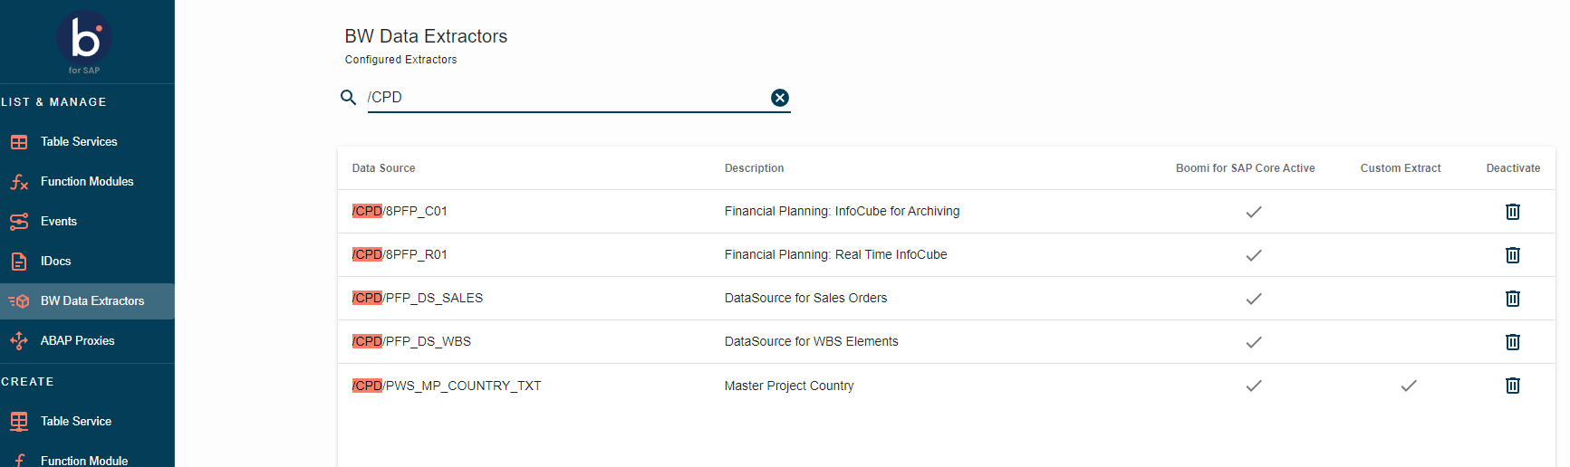This screenshot has width=1570, height=467.
Task: Clear the /CPD search text
Action: (x=779, y=98)
